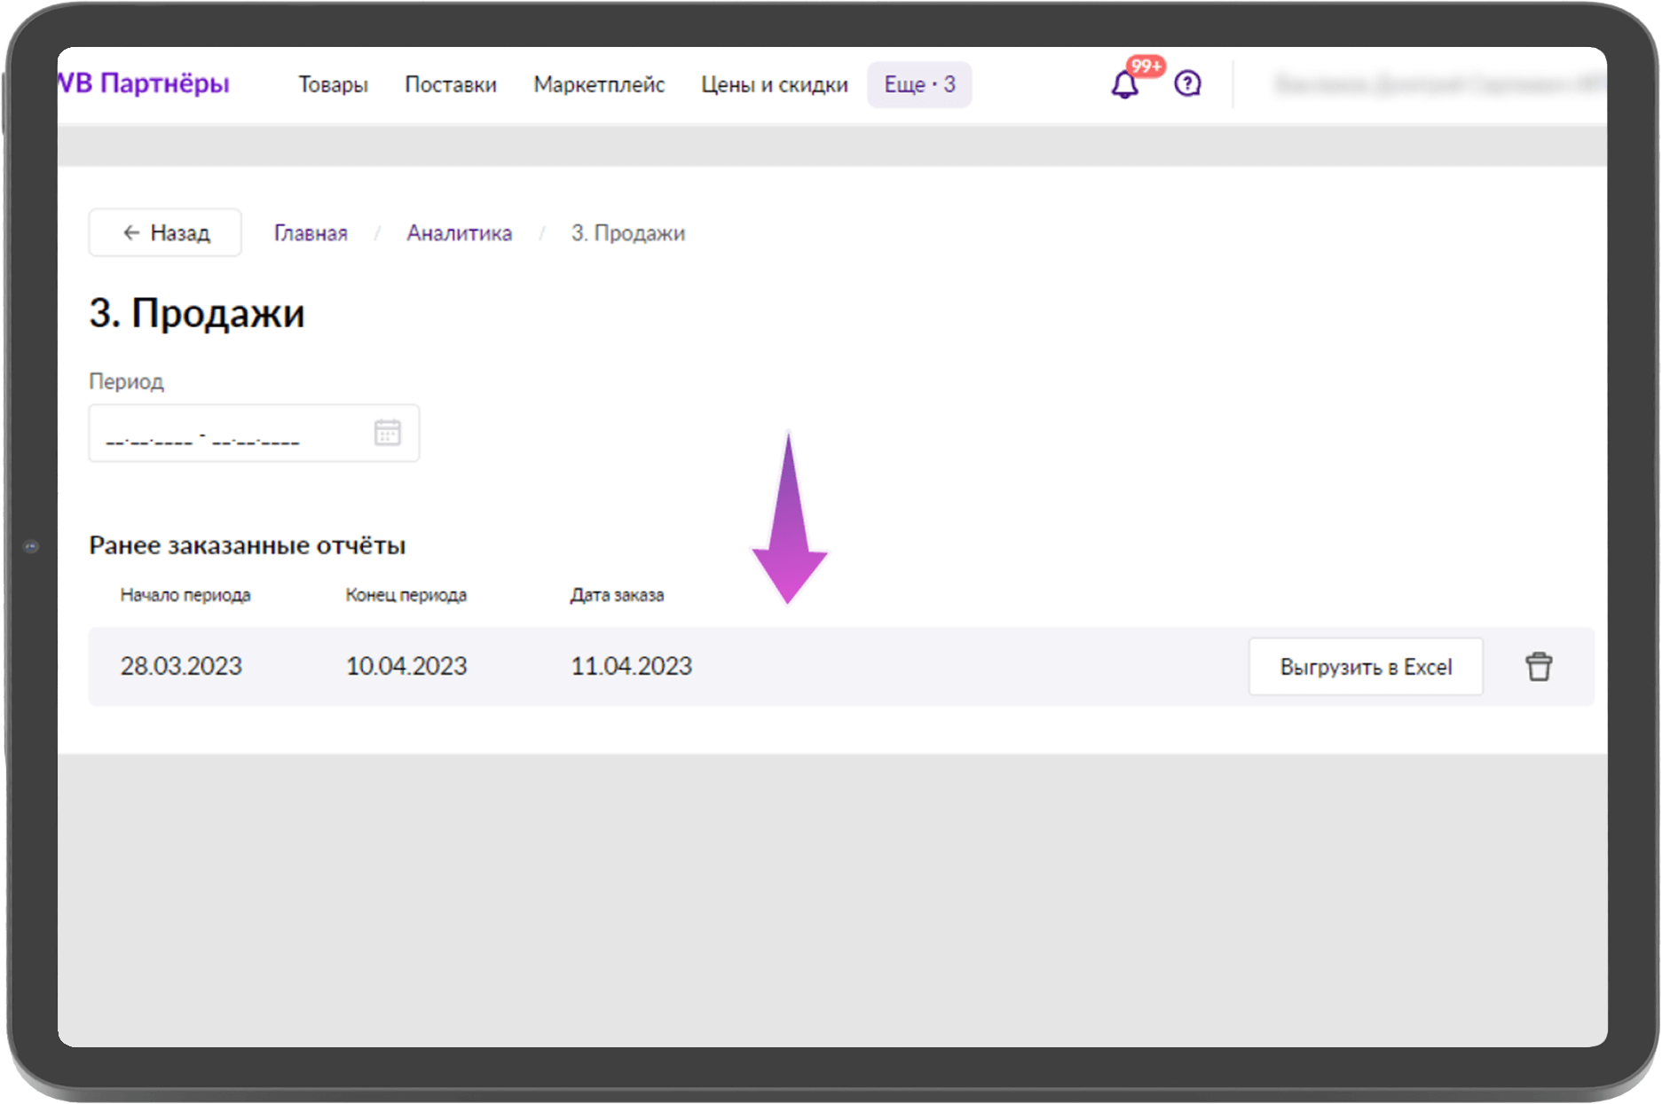1662x1104 pixels.
Task: Click the back arrow icon next to Назад
Action: coord(131,232)
